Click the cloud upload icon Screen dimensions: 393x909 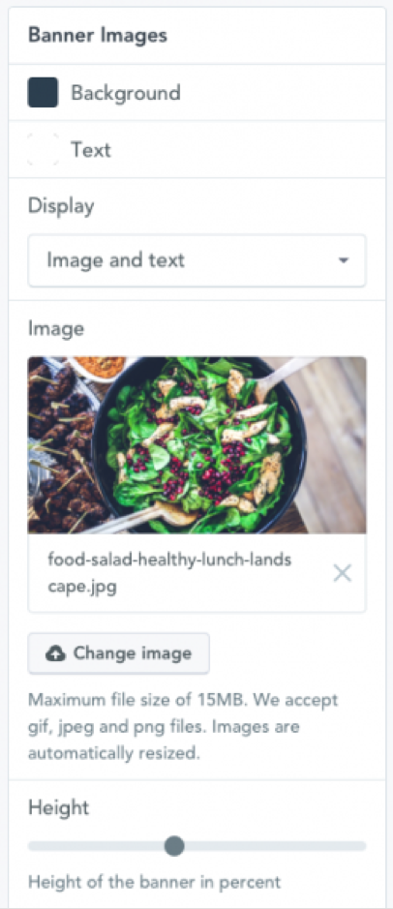(x=55, y=654)
